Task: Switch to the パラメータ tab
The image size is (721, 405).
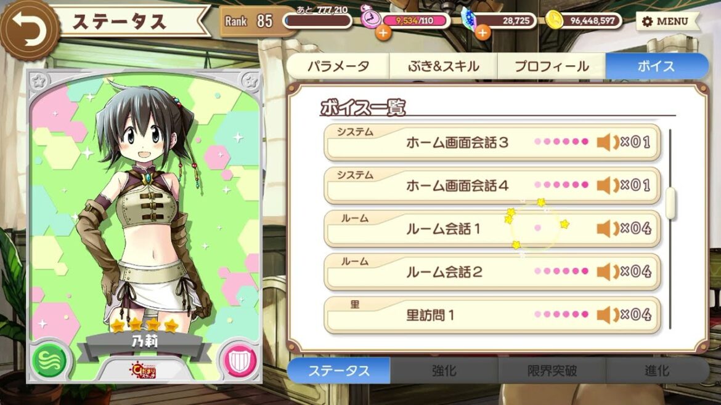Action: 338,66
